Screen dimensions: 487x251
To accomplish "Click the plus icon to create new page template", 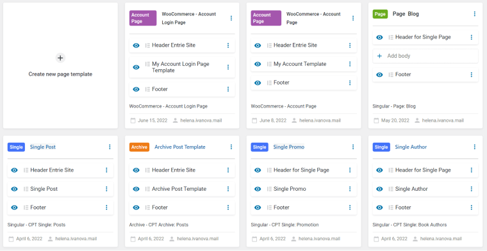I will 60,58.
